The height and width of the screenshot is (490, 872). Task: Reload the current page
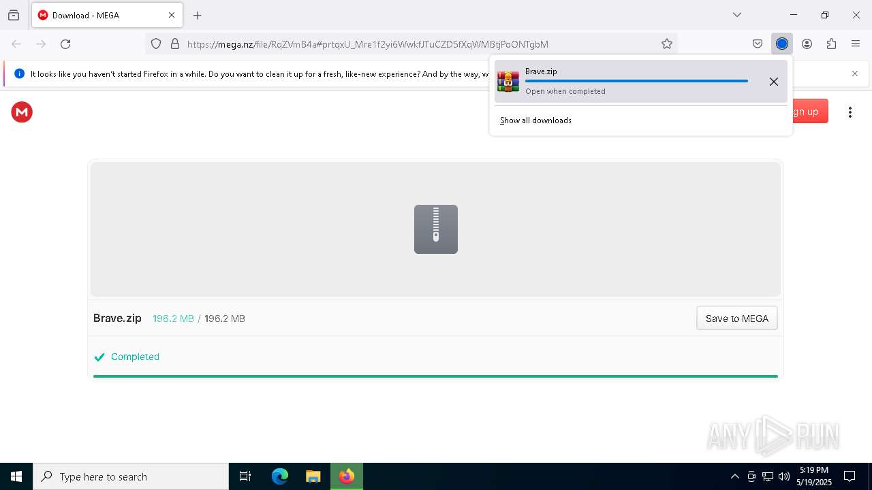click(65, 44)
